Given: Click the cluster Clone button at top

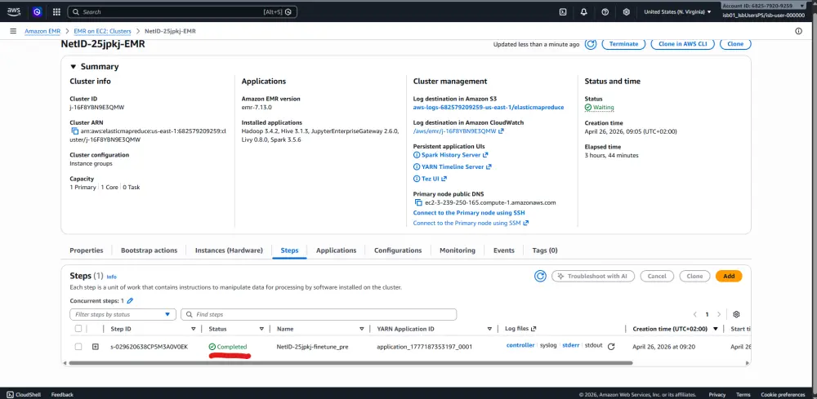Looking at the screenshot, I should tap(735, 44).
